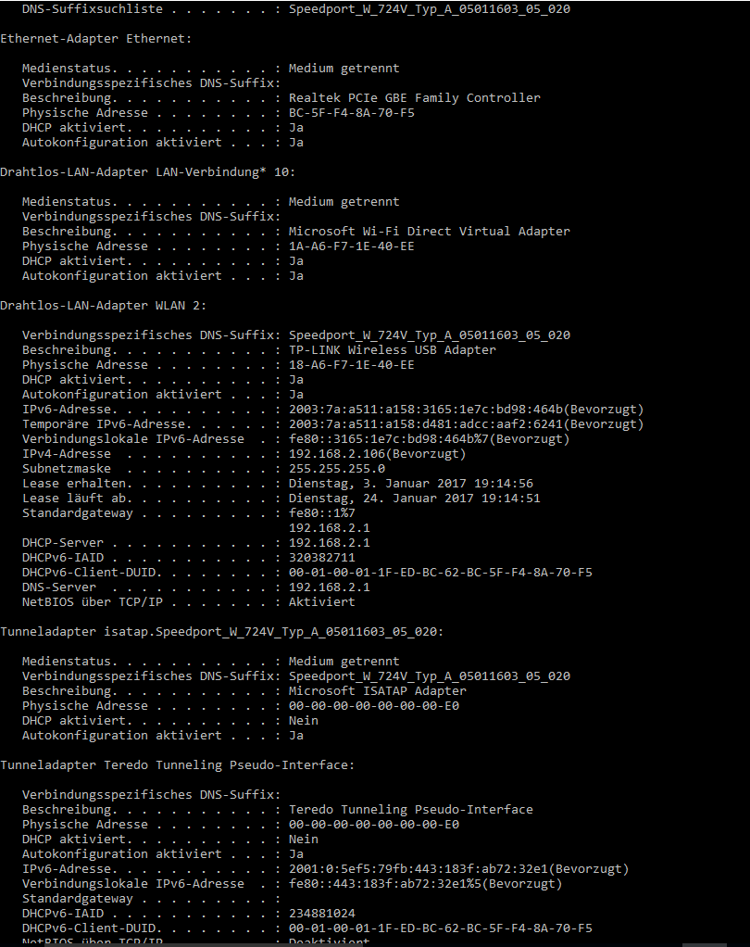This screenshot has height=947, width=750.
Task: Click the NetBIOS über TCP/IP Aktiviert value
Action: 321,602
